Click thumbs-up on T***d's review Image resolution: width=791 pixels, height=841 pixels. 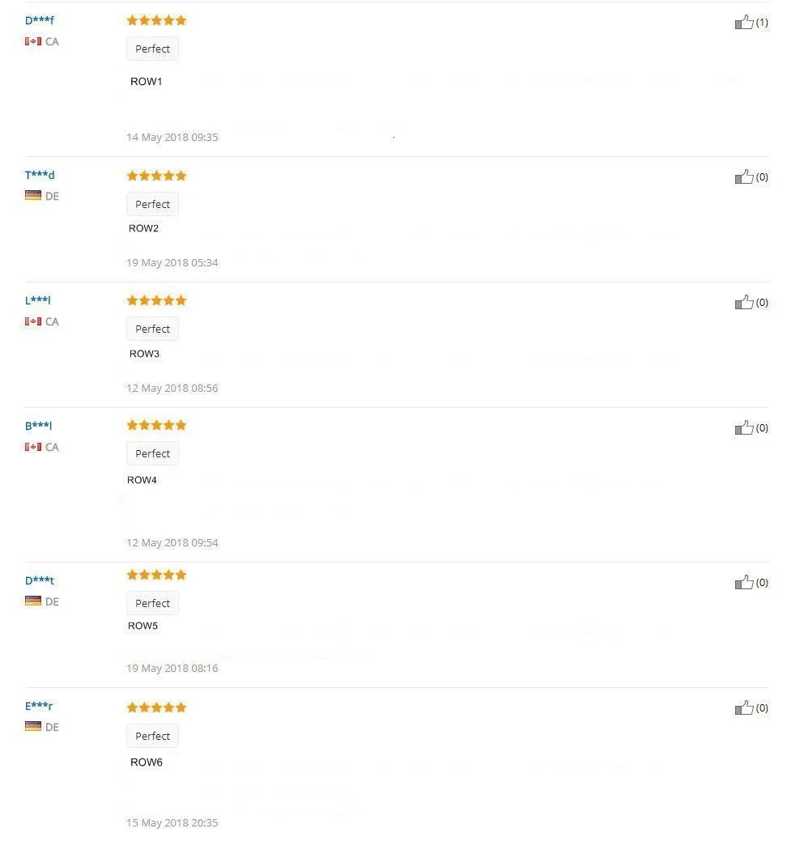(744, 176)
